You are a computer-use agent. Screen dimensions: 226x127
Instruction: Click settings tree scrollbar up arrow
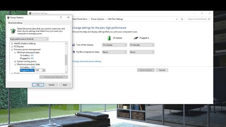pos(66,43)
